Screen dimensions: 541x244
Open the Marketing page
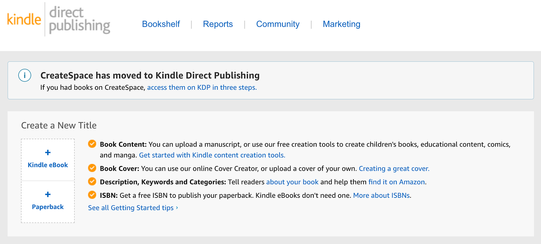[x=341, y=24]
